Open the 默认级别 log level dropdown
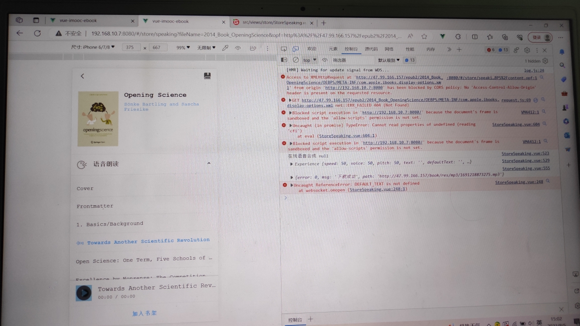 click(x=388, y=60)
